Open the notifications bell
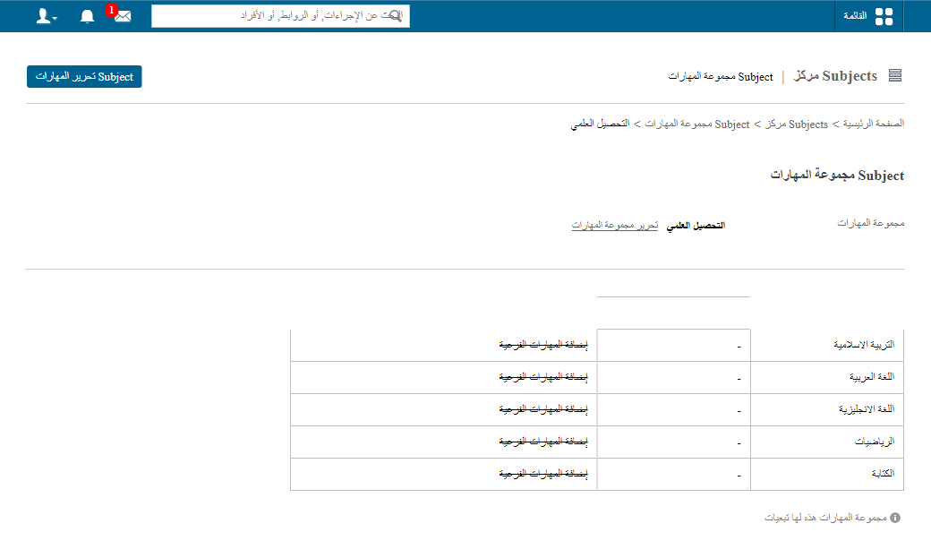 point(88,16)
